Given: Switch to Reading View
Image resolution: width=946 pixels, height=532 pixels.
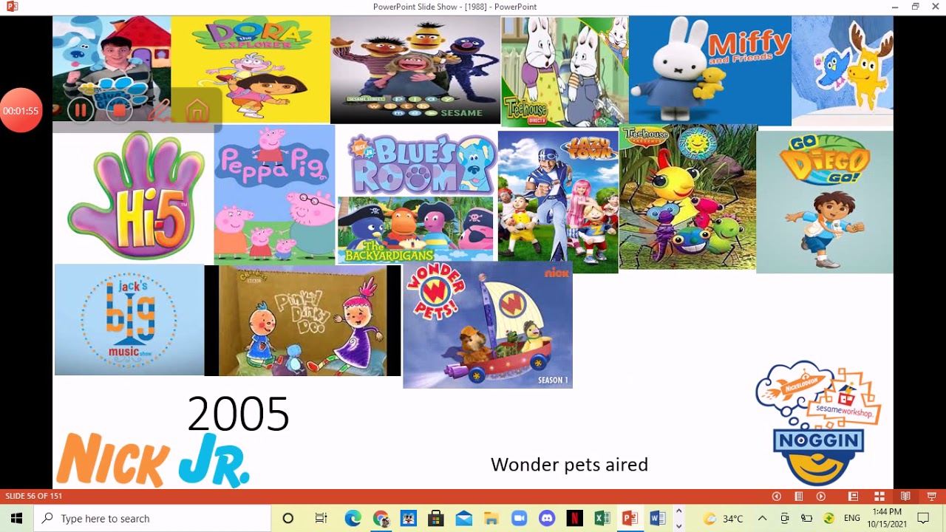Looking at the screenshot, I should pos(905,497).
